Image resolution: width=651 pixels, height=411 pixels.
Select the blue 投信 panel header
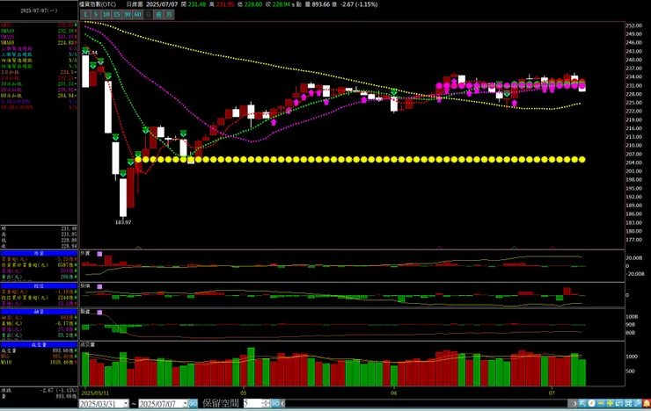[x=39, y=286]
